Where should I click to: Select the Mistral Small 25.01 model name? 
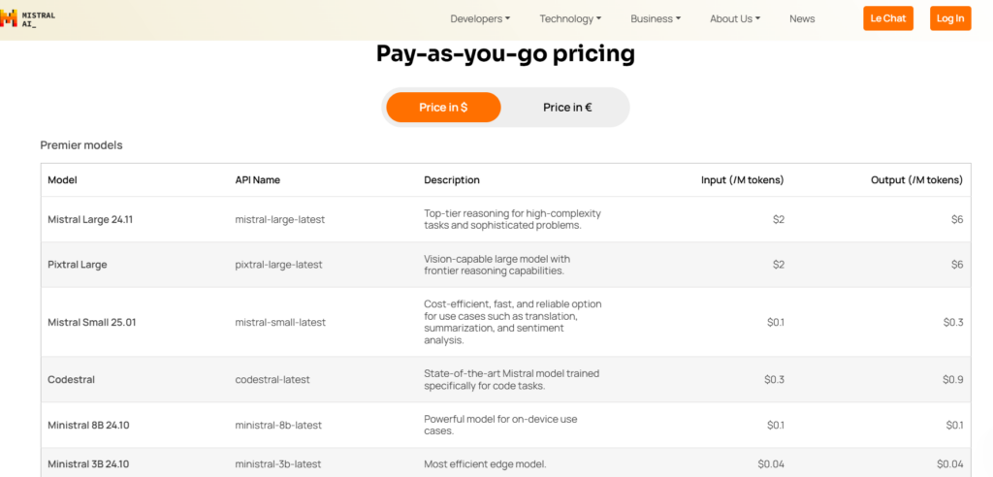pyautogui.click(x=91, y=322)
